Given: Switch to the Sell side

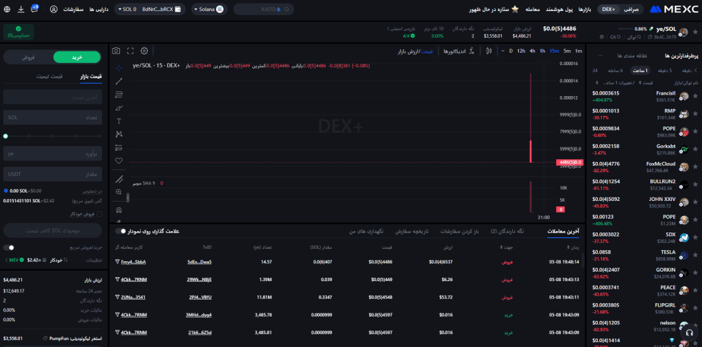Looking at the screenshot, I should pos(28,58).
